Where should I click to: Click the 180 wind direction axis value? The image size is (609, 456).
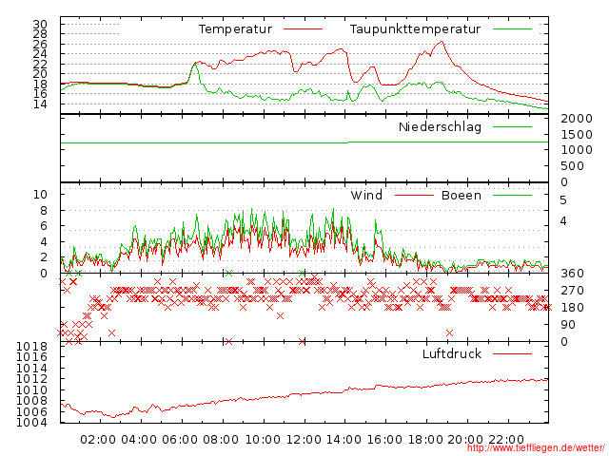pyautogui.click(x=572, y=308)
